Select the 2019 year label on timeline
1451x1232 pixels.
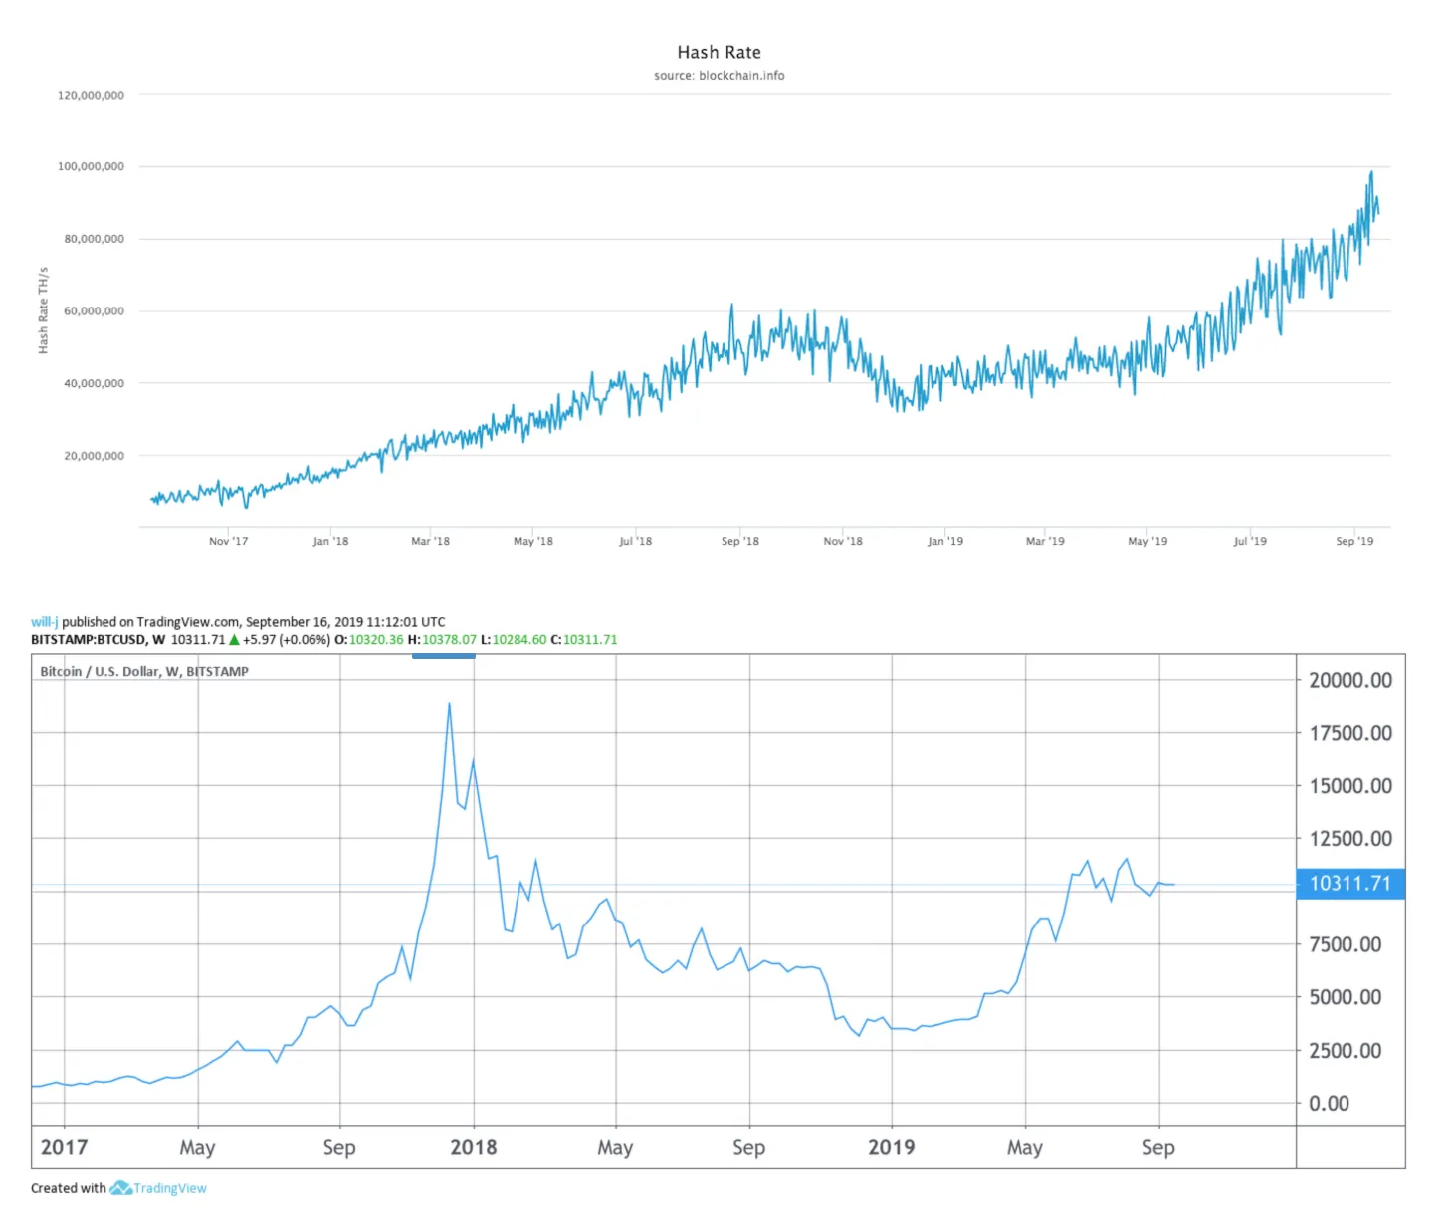[x=892, y=1146]
